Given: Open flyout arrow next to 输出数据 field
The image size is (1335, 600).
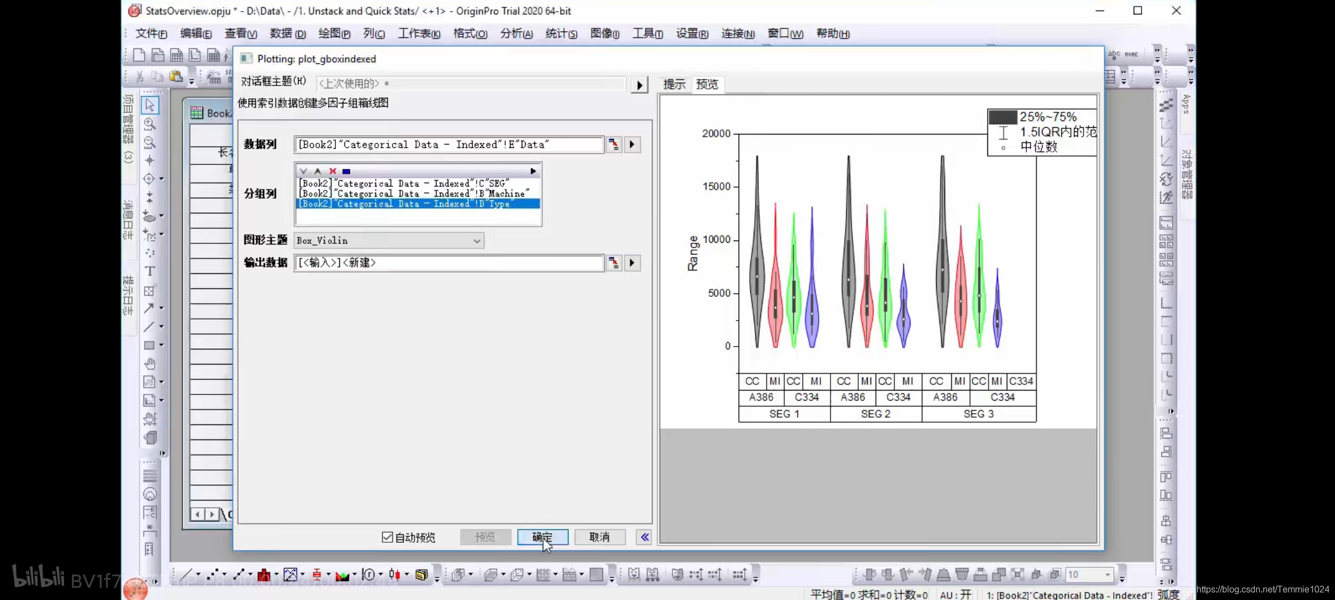Looking at the screenshot, I should tap(632, 263).
